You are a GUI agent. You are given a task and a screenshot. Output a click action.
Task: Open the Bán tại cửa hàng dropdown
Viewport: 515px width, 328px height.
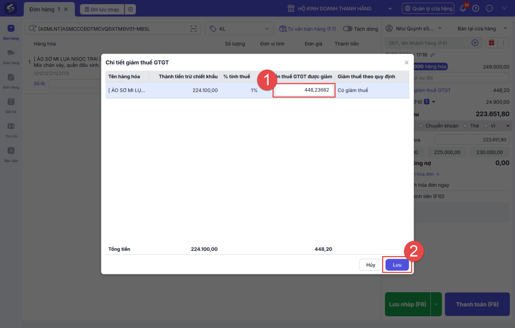click(x=505, y=28)
